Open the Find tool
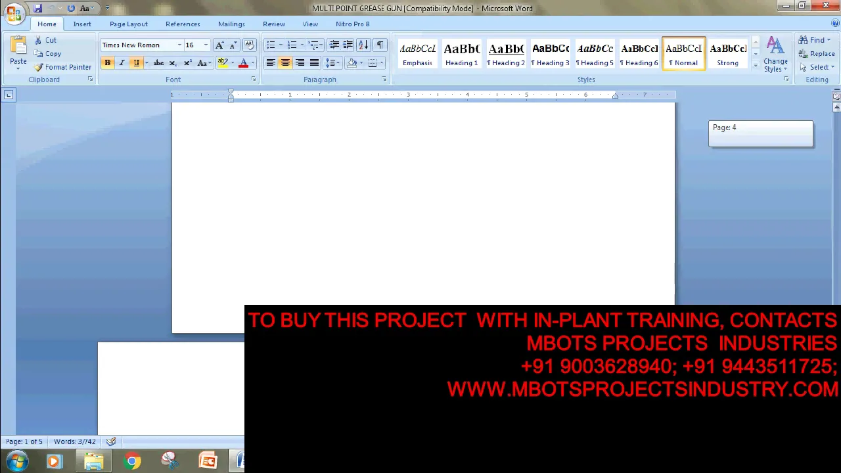Viewport: 841px width, 473px height. click(815, 40)
